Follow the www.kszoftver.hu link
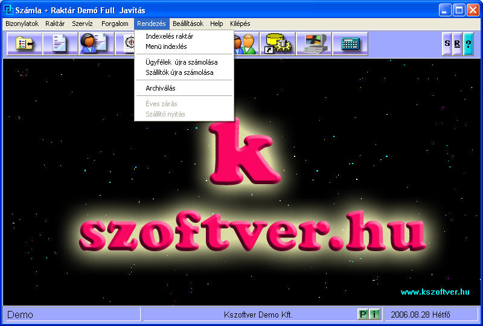 [435, 292]
